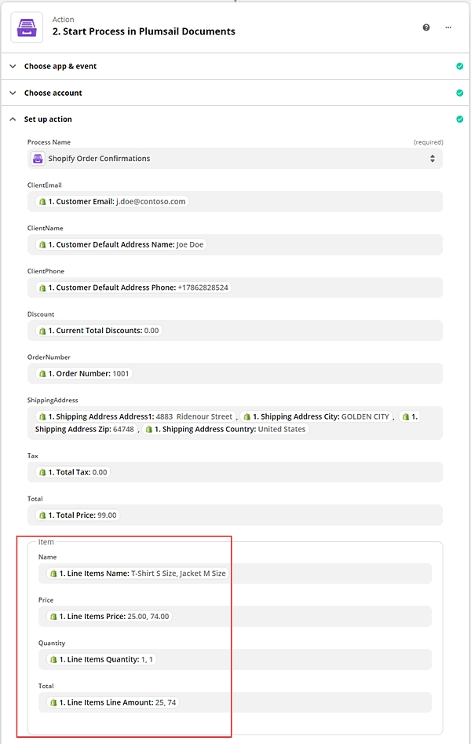Click the Discount input field

coord(235,331)
